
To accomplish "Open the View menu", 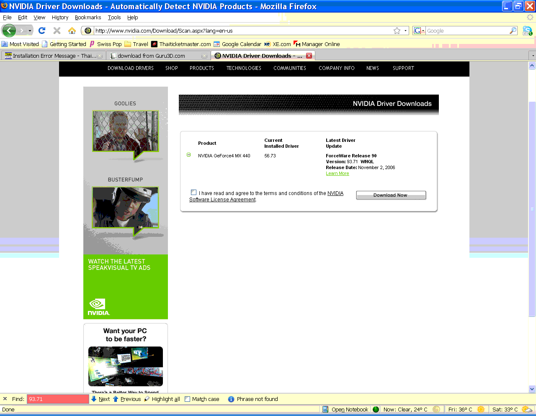I will 39,17.
